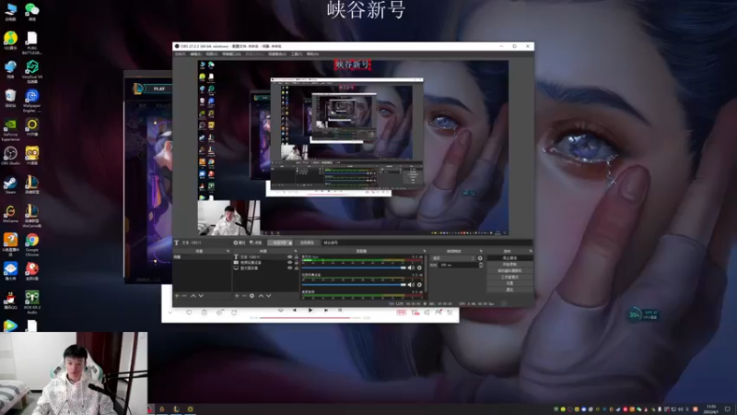Select the 视频采集设备 source row

[265, 263]
